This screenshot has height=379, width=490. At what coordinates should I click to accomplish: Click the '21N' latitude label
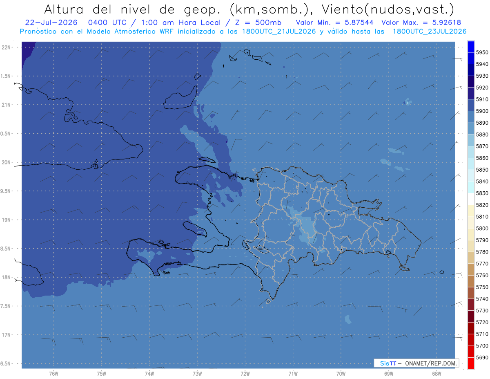(7, 105)
